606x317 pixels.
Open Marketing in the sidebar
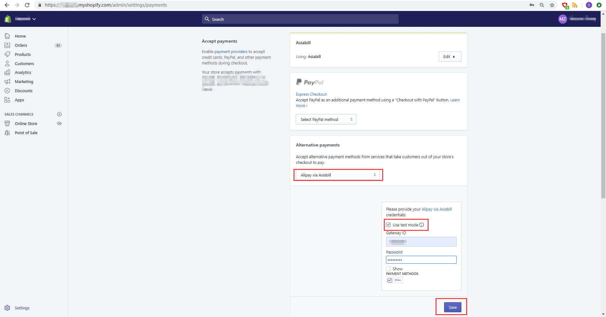[24, 81]
